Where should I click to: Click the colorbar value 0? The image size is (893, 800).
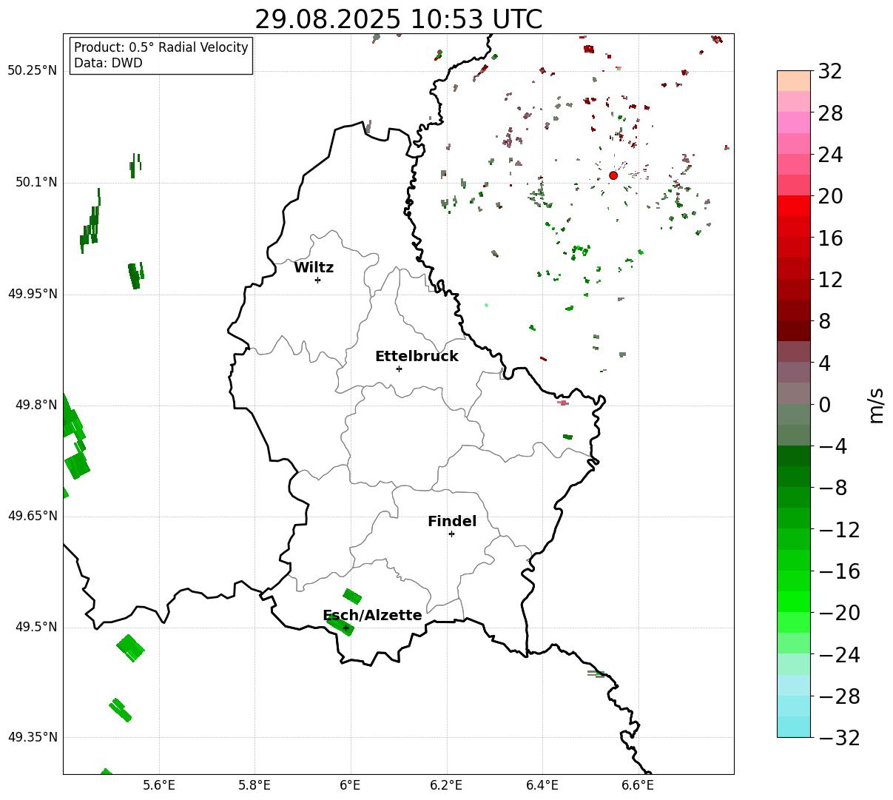(x=824, y=405)
